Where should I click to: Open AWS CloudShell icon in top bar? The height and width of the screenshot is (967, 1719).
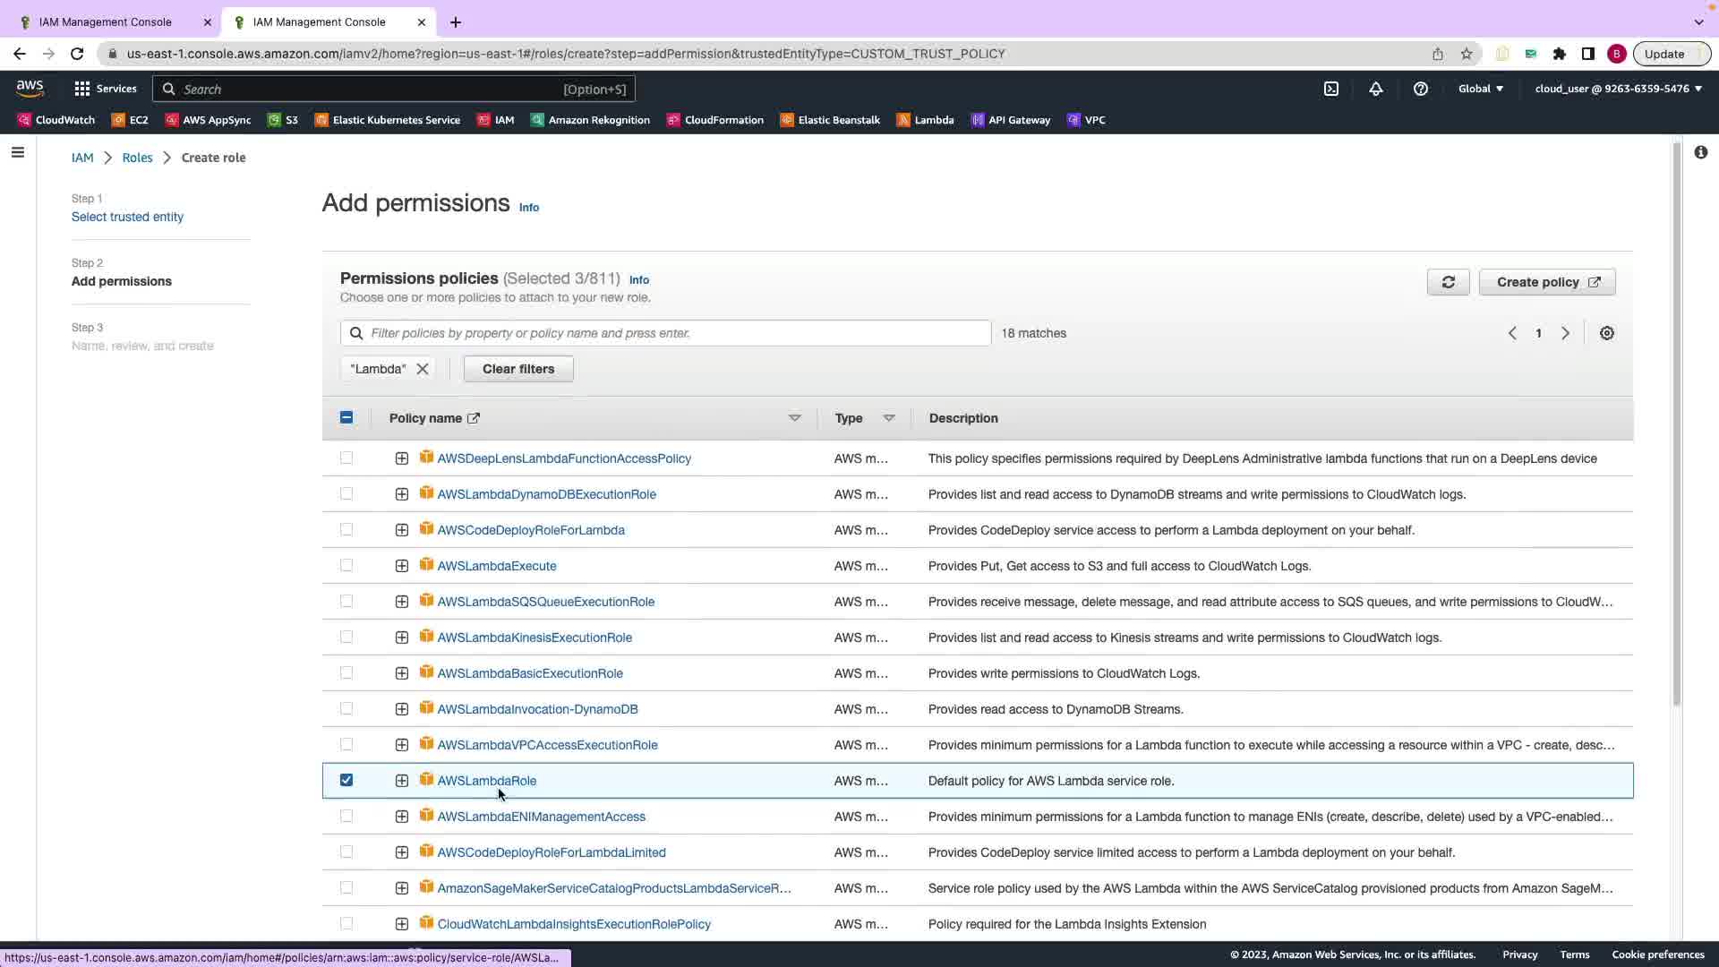pos(1331,89)
